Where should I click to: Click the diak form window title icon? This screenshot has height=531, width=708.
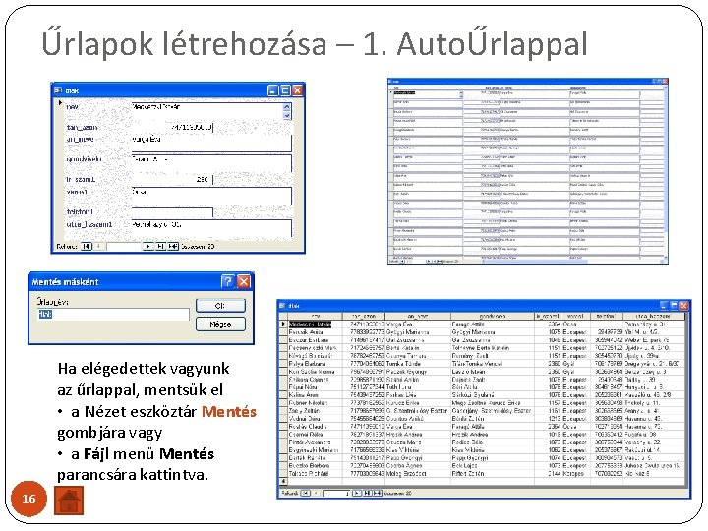click(x=58, y=90)
